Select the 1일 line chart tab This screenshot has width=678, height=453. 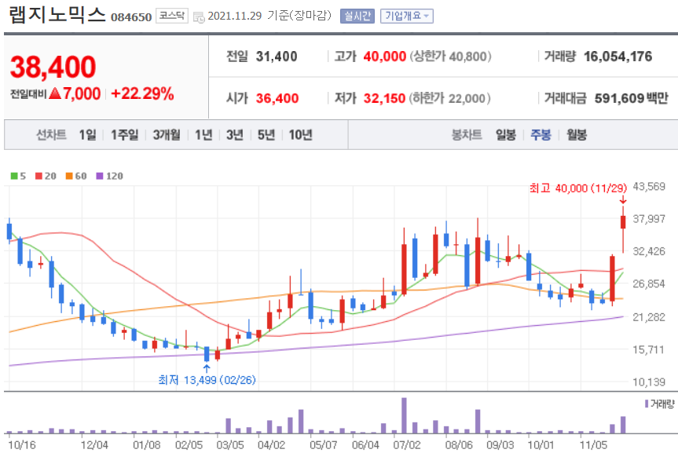pos(87,135)
